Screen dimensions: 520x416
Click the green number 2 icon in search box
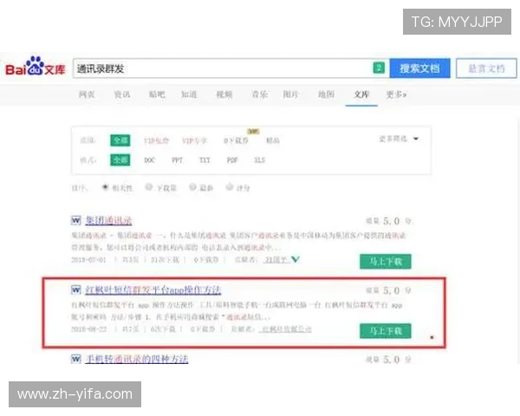click(379, 68)
